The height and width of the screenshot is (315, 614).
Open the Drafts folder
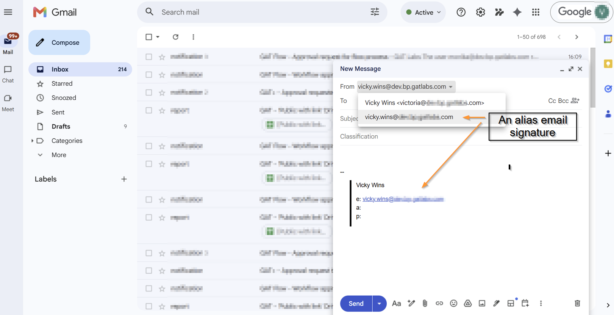click(80, 126)
